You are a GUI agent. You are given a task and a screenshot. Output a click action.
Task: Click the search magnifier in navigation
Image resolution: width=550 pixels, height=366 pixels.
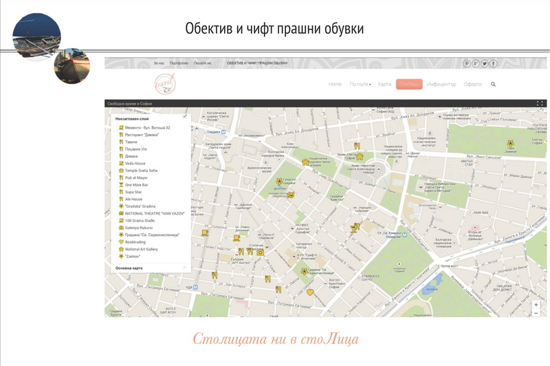point(493,84)
